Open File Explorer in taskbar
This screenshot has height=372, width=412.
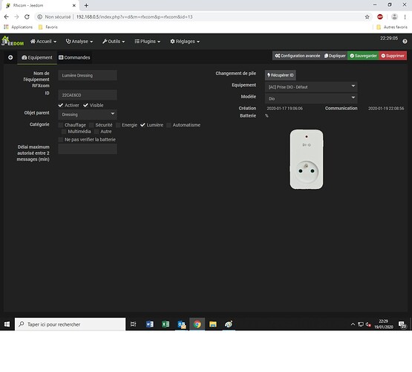tap(213, 324)
